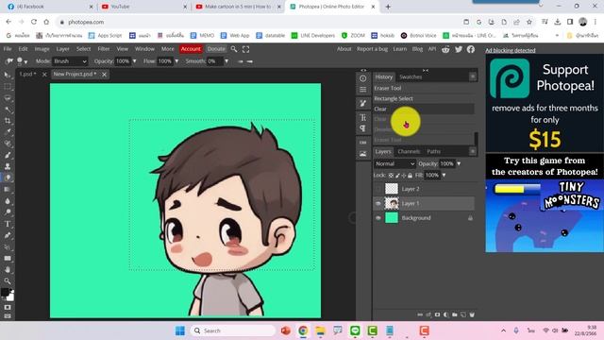The image size is (604, 340).
Task: Toggle quick mask mode
Action: (x=8, y=307)
